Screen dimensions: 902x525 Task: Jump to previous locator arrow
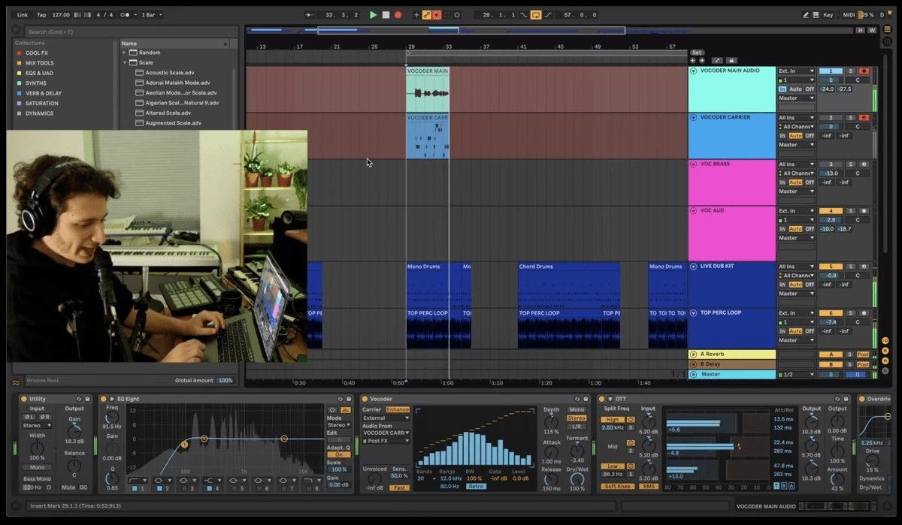(x=693, y=60)
